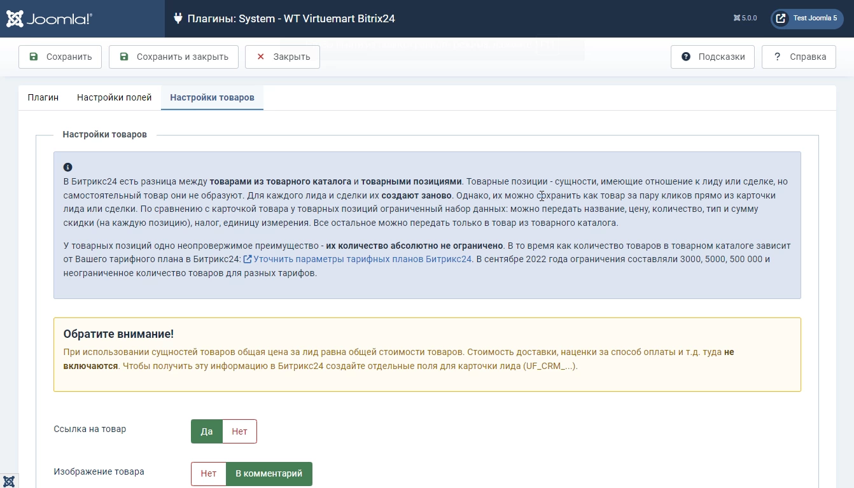Click the Joomla 5.0.0 version indicator

pos(745,18)
